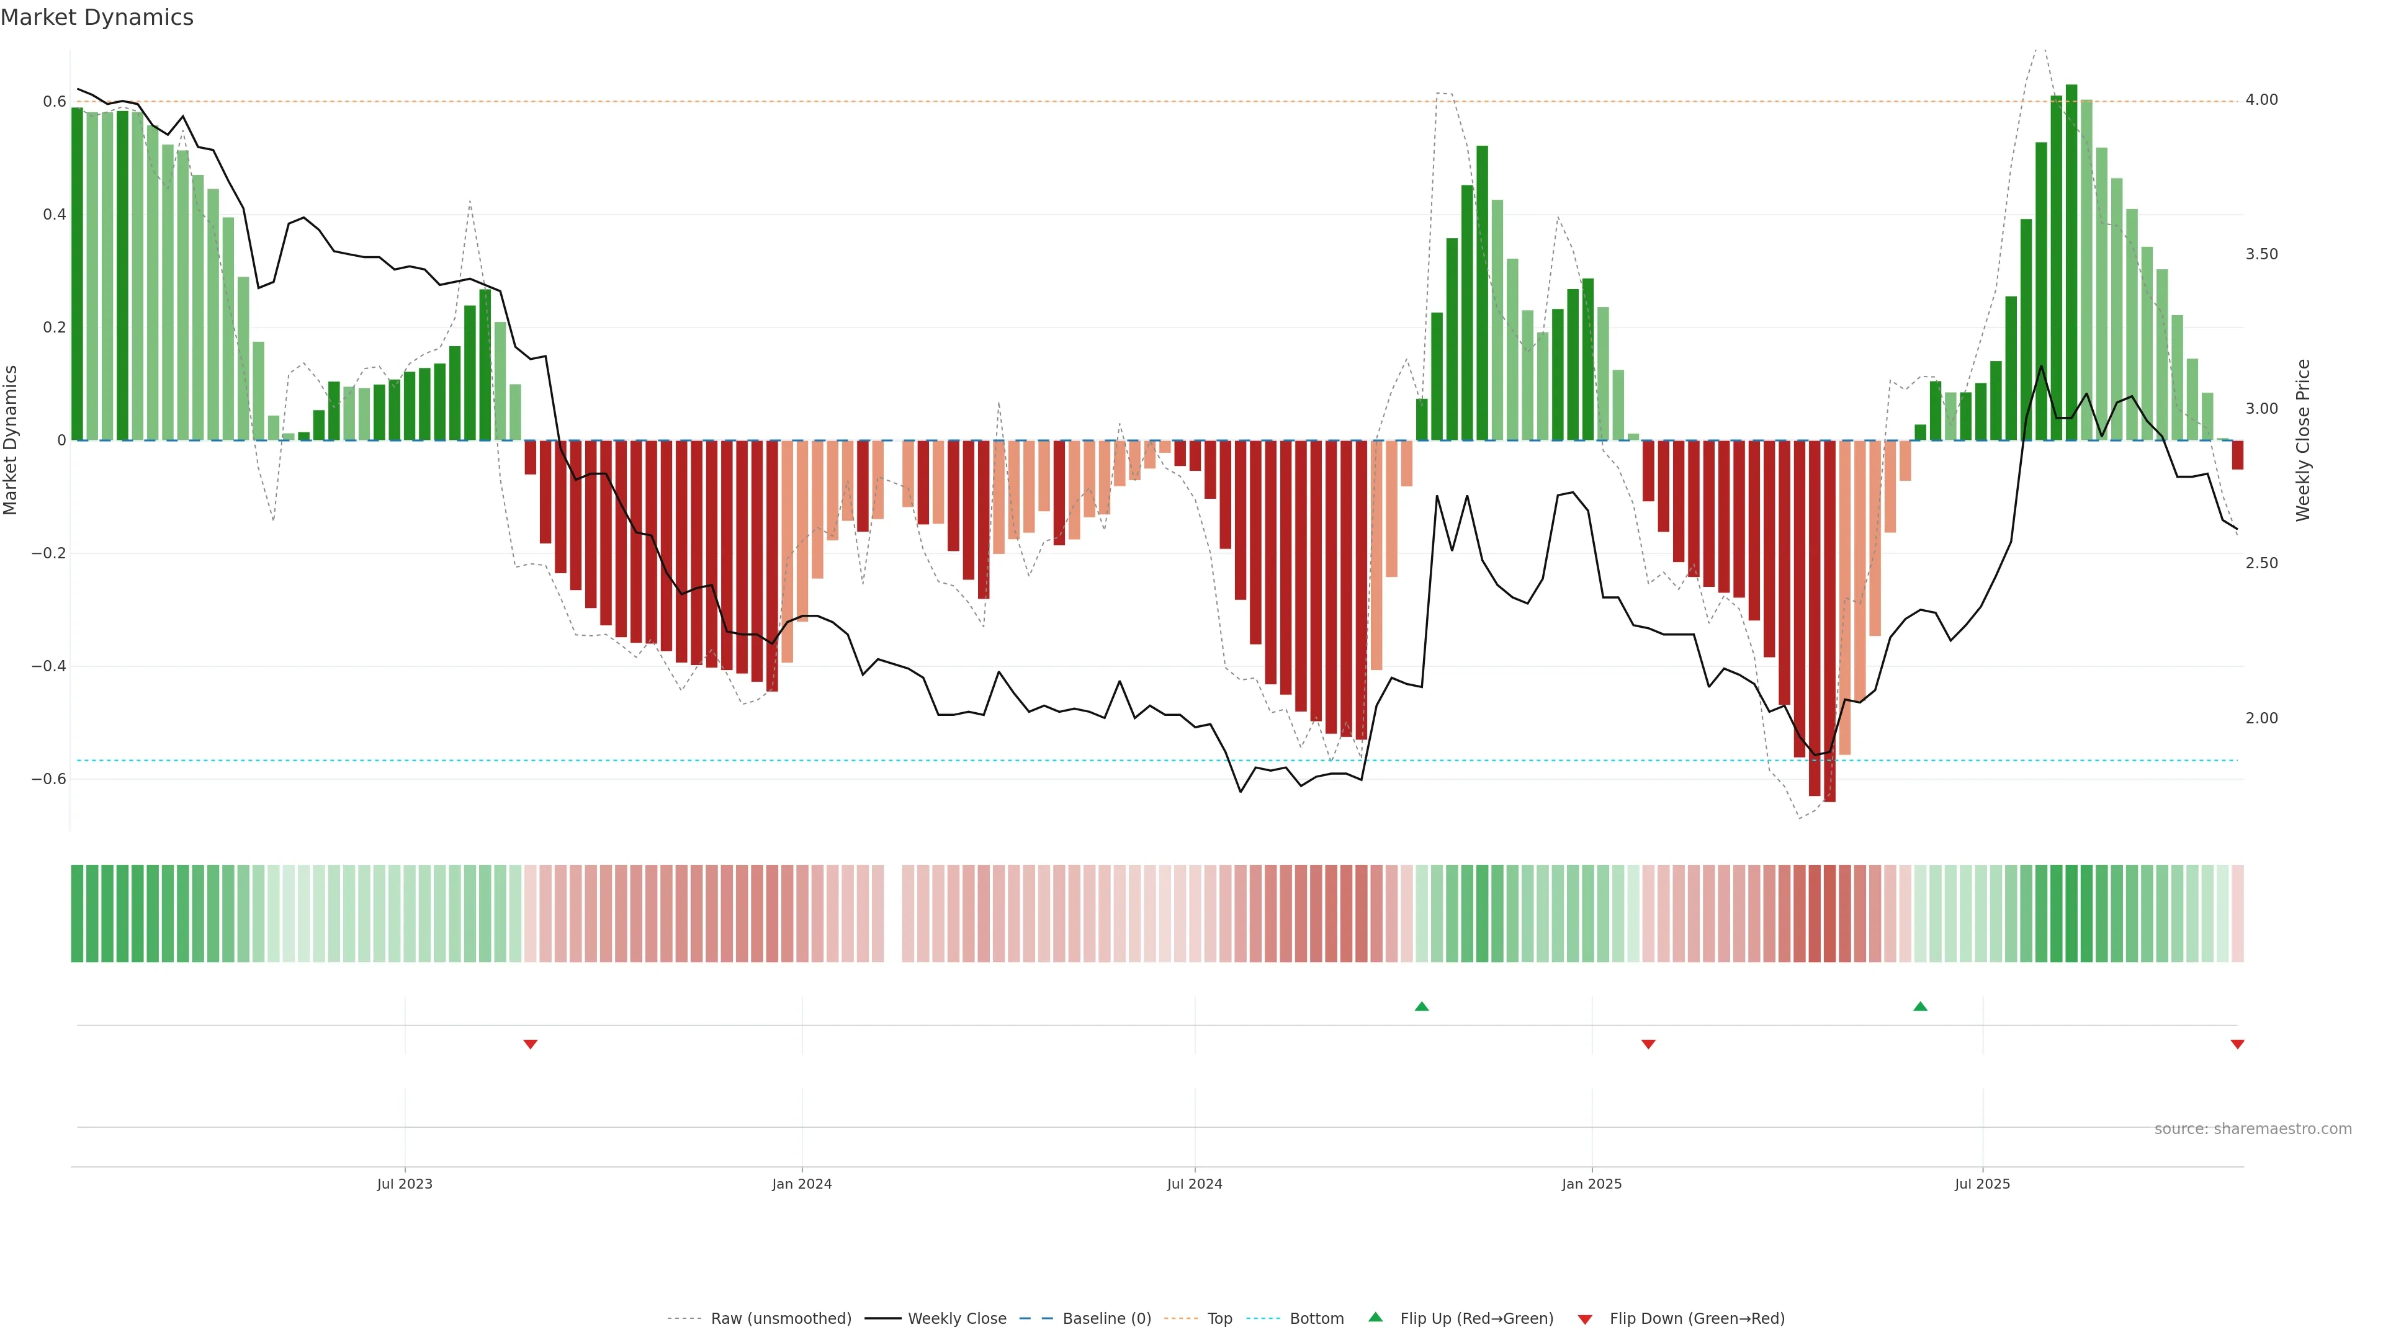Hide the Top threshold line via legend
This screenshot has width=2383, height=1340.
[1219, 1319]
